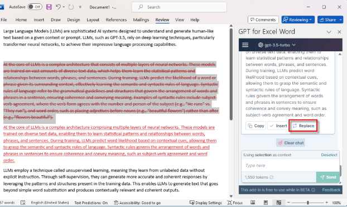Click the Clear chat button
Image resolution: width=347 pixels, height=207 pixels.
(291, 143)
